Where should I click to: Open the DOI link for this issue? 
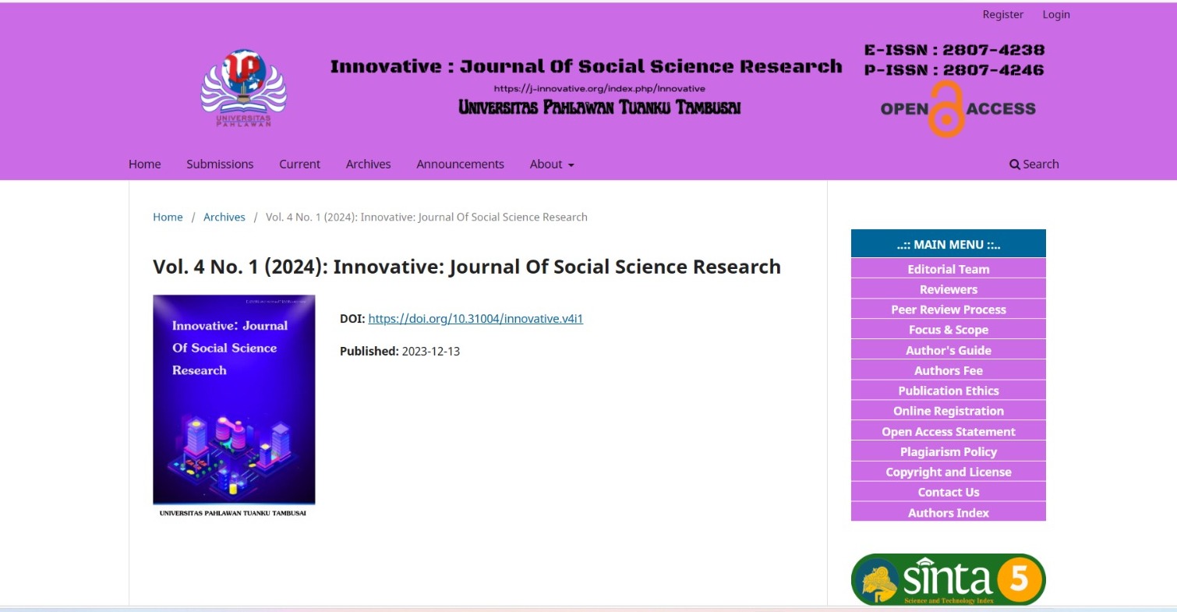[475, 319]
